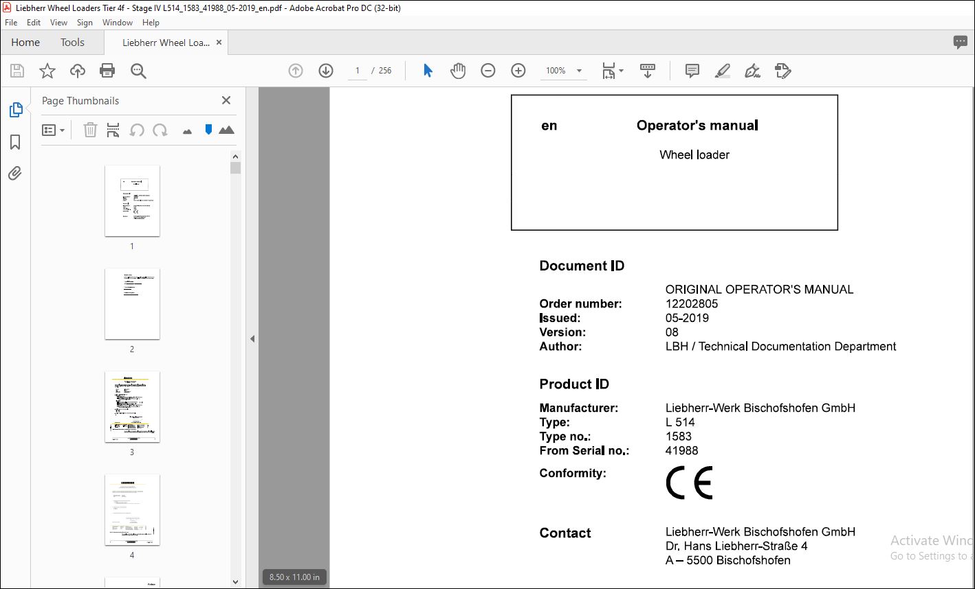The image size is (975, 589).
Task: Click the Save file icon
Action: 17,71
